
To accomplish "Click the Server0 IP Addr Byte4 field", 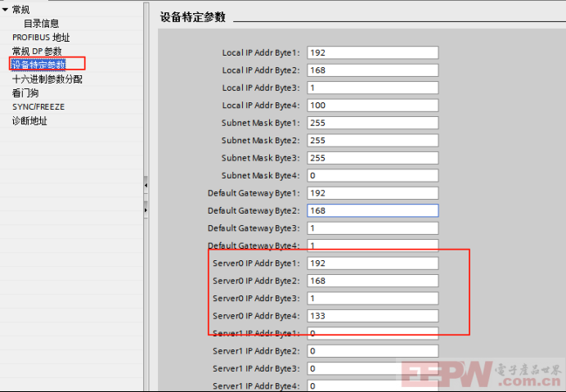I will [373, 316].
